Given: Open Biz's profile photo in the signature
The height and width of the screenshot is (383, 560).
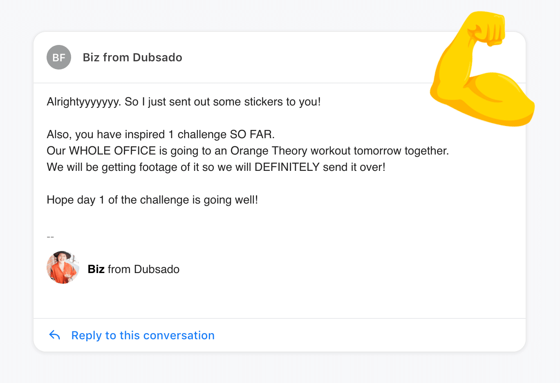Looking at the screenshot, I should pos(63,268).
